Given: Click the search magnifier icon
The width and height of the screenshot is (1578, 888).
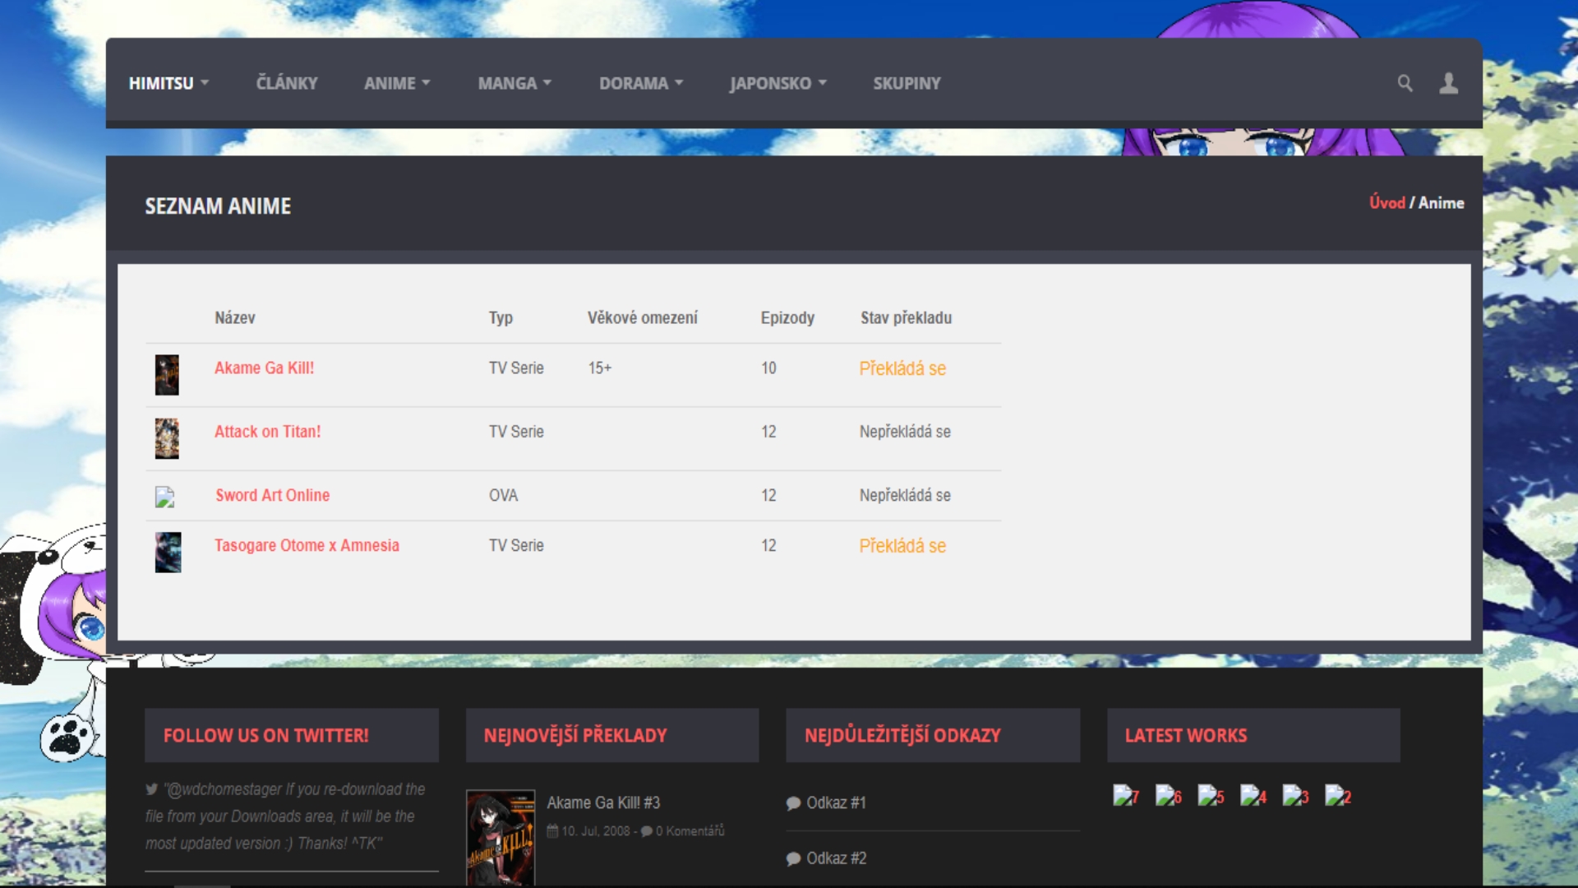Looking at the screenshot, I should pos(1405,83).
